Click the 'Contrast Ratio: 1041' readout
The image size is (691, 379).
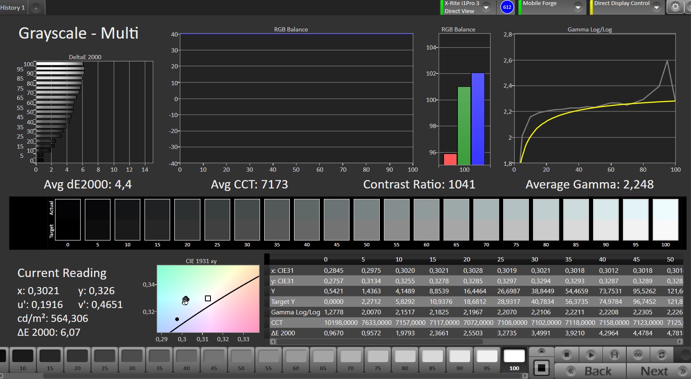coord(419,185)
